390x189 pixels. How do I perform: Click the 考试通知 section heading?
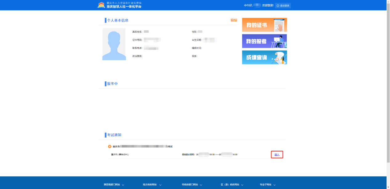coord(114,135)
